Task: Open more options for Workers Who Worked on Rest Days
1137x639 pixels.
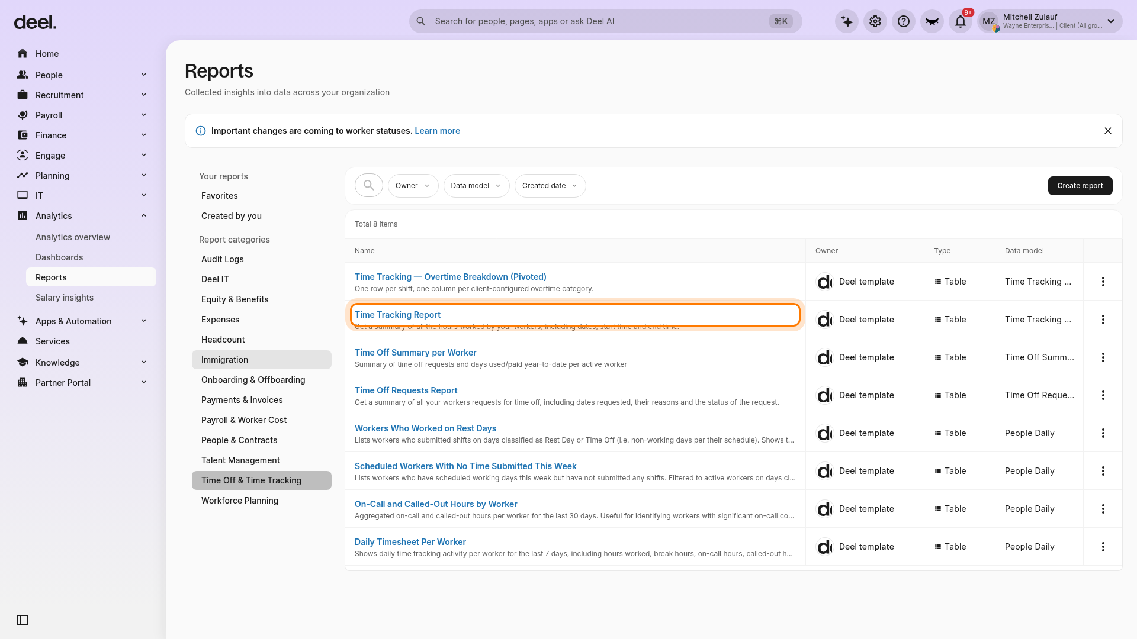Action: (1103, 433)
